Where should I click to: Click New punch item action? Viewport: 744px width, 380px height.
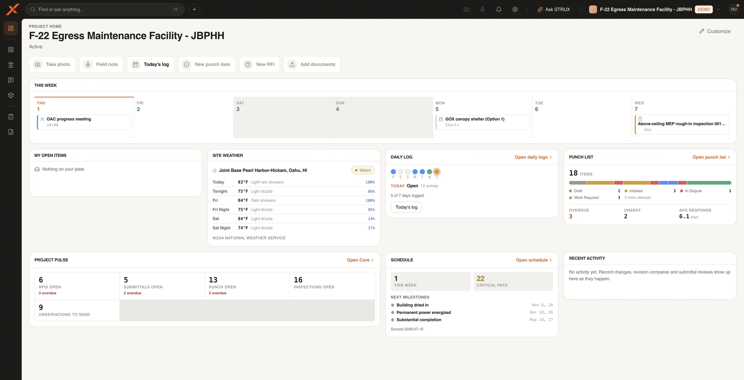point(207,65)
